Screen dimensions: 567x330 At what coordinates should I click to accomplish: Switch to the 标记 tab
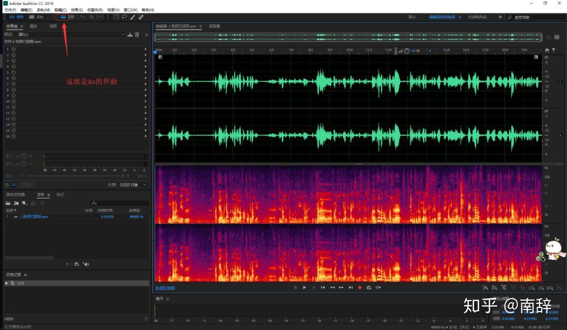[x=60, y=195]
